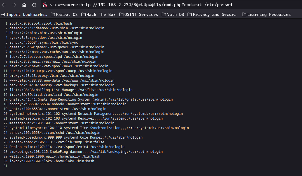302x176 pixels.
Task: Click the loko user entry line
Action: pyautogui.click(x=52, y=161)
